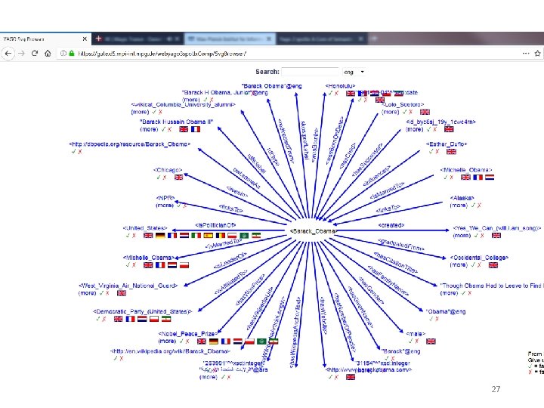544x408 pixels.
Task: Expand (more) under NPR
Action: (165, 206)
